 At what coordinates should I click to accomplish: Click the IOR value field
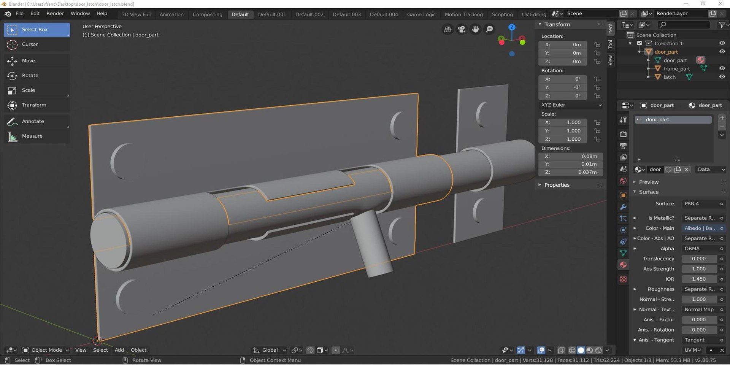tap(699, 279)
